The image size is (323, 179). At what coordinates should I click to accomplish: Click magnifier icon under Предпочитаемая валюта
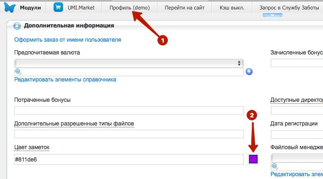pyautogui.click(x=18, y=72)
